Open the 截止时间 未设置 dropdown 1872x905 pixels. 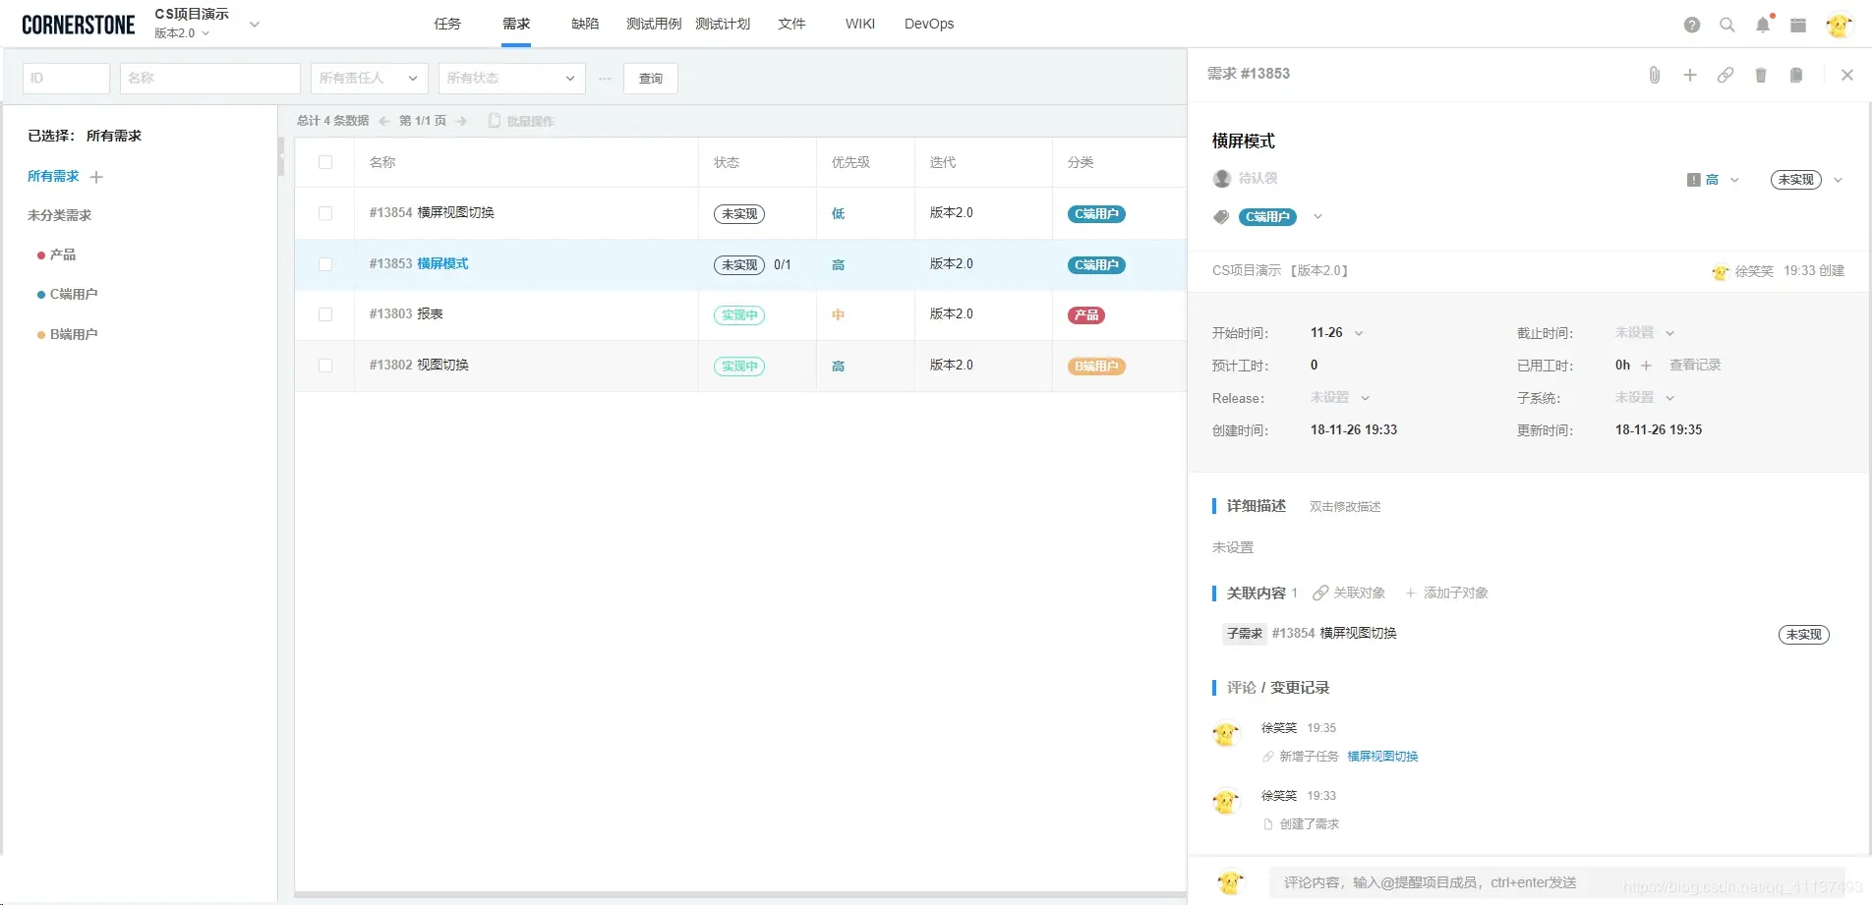[x=1669, y=333]
